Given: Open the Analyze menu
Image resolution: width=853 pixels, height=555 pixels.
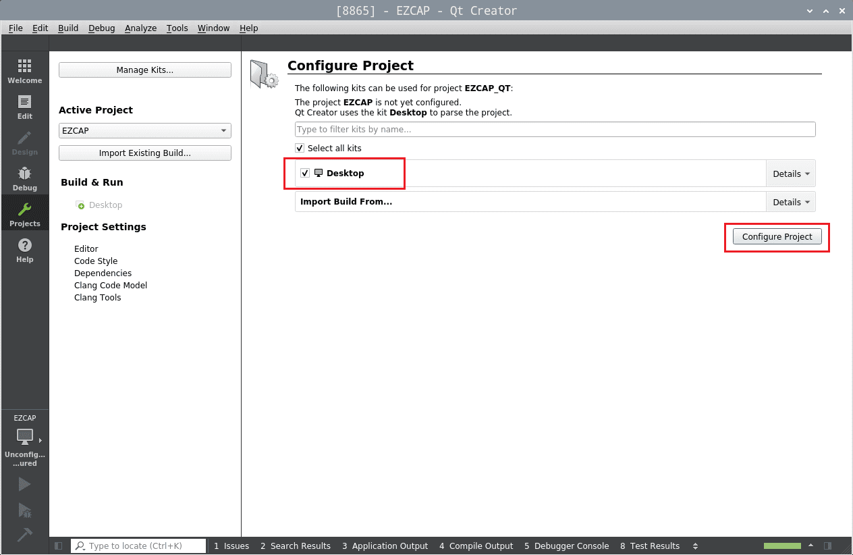Looking at the screenshot, I should (x=140, y=28).
